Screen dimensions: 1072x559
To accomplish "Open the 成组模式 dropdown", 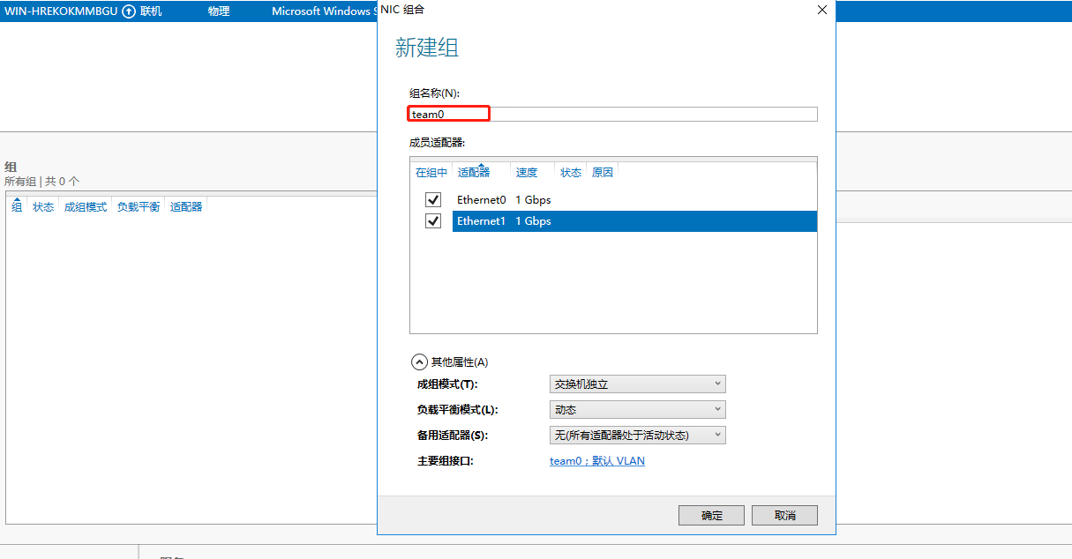I will point(637,384).
